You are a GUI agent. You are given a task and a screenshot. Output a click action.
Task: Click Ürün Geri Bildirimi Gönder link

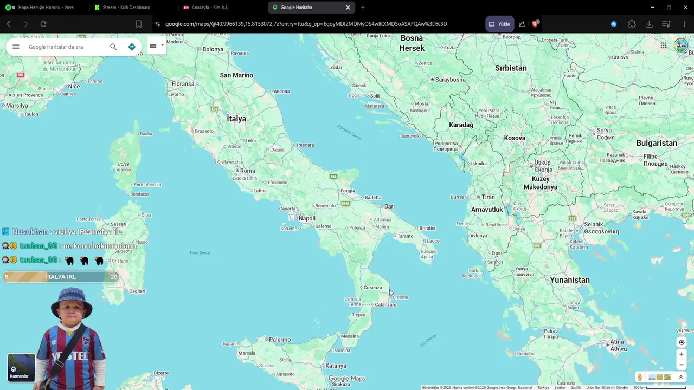(x=607, y=387)
